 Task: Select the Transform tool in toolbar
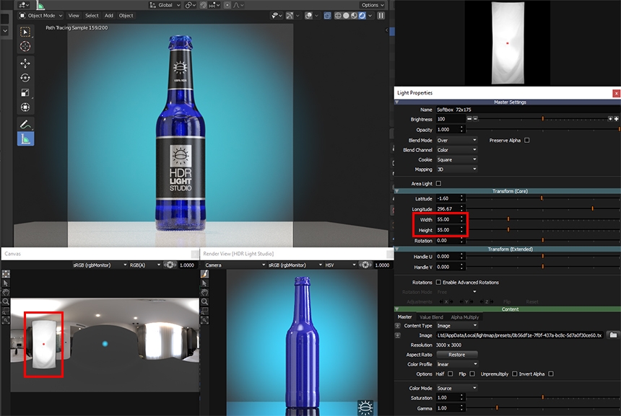point(25,107)
